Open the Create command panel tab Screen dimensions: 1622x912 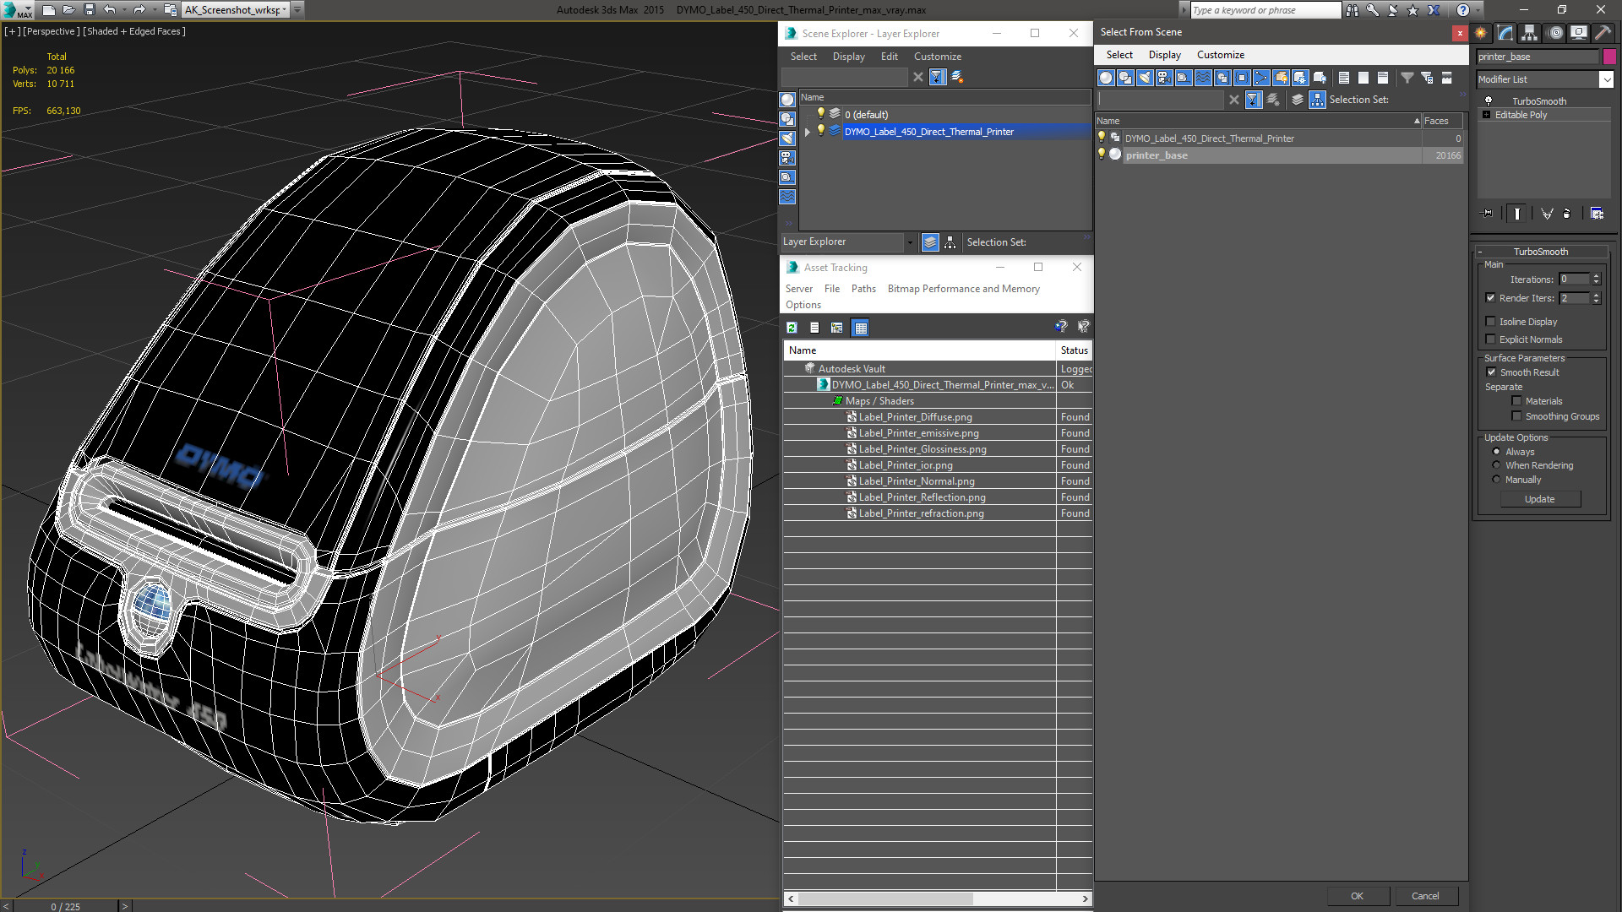pyautogui.click(x=1481, y=33)
